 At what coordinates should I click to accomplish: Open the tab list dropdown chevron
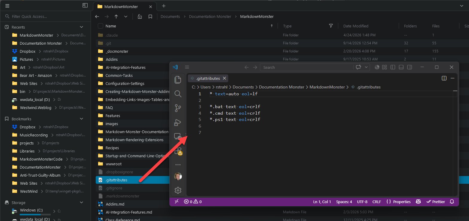pyautogui.click(x=462, y=6)
